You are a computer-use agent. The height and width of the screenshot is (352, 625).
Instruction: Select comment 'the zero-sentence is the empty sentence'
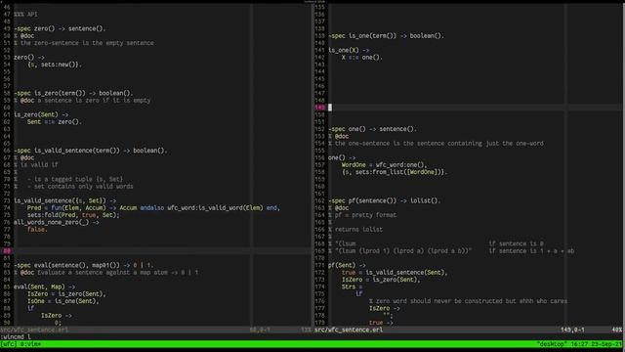click(x=87, y=43)
